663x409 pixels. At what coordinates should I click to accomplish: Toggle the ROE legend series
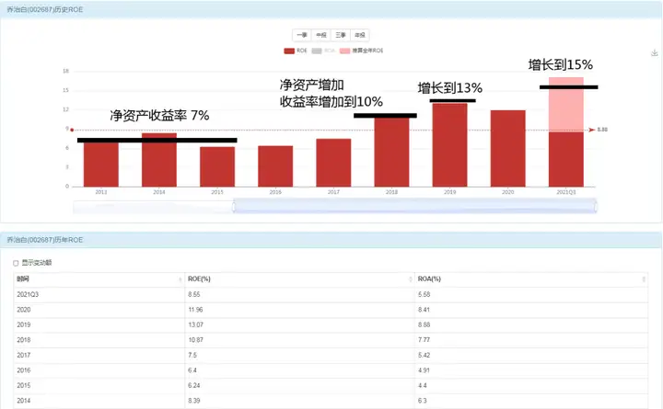pyautogui.click(x=296, y=51)
